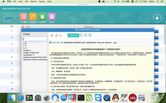Click the third green magnifier zoom icon
This screenshot has height=103, width=166.
90,35
